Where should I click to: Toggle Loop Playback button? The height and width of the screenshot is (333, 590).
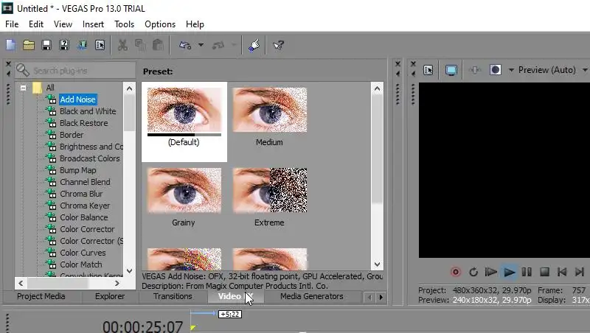[x=473, y=272]
